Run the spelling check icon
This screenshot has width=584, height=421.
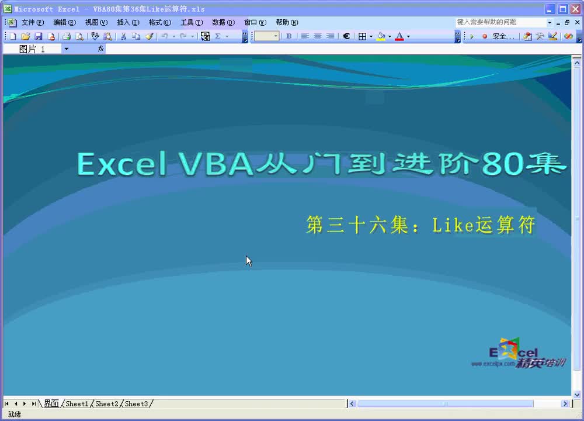[x=95, y=36]
